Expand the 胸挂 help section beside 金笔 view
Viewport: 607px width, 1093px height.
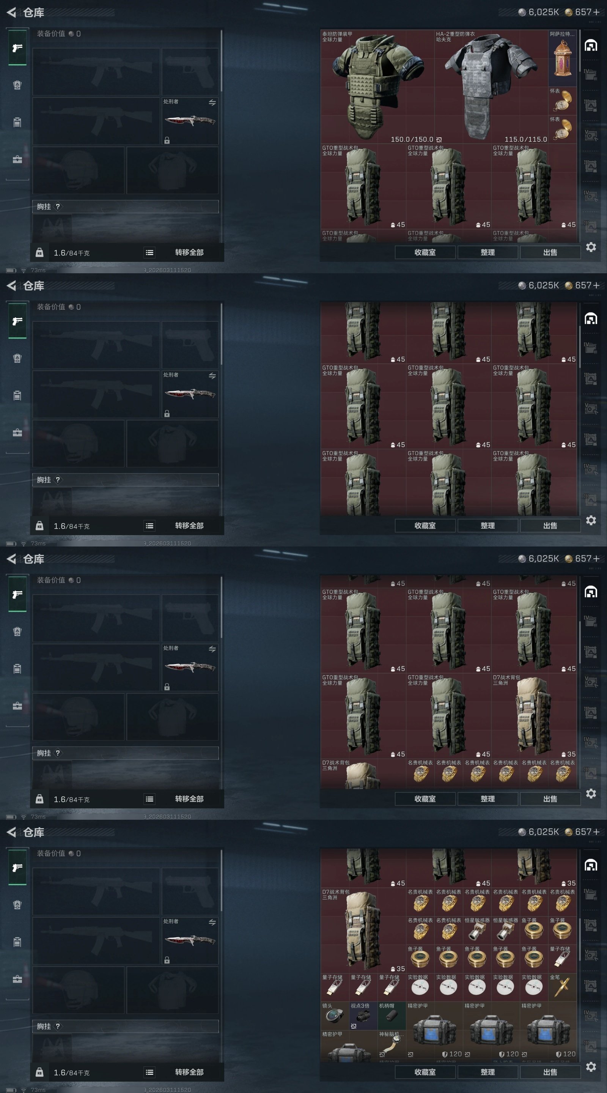tap(126, 1026)
